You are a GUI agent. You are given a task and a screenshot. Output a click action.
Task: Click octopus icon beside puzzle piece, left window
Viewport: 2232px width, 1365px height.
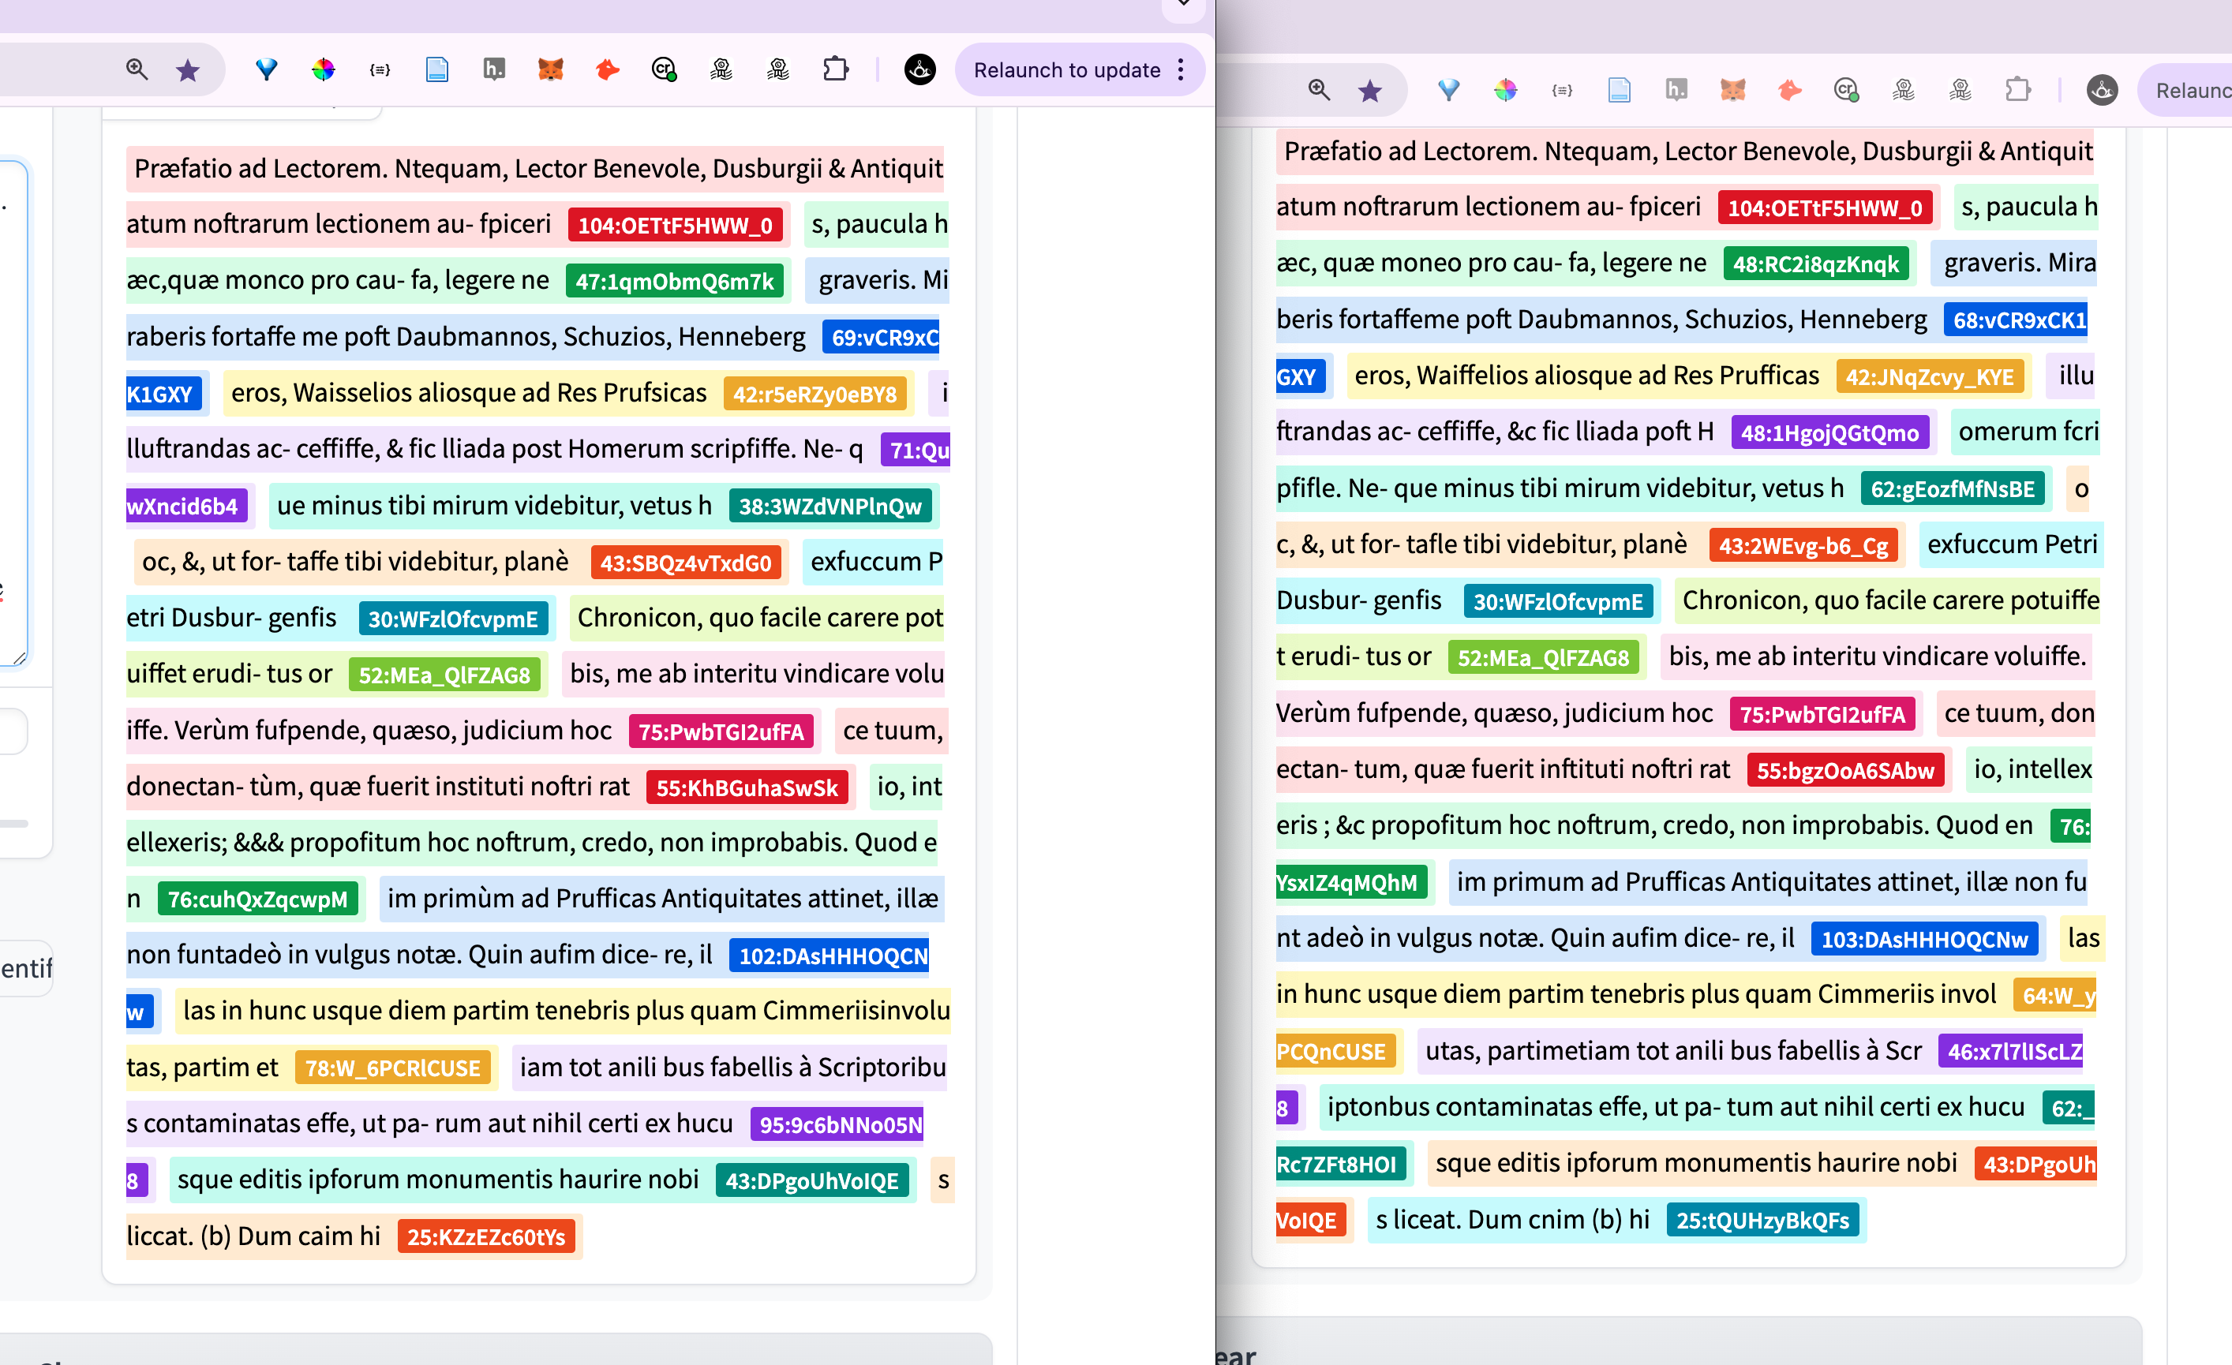coord(778,69)
